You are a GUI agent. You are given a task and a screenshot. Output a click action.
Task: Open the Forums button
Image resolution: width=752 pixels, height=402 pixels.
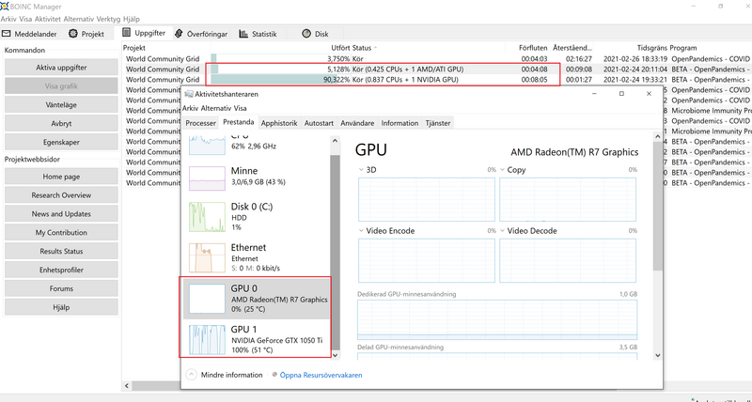[61, 289]
